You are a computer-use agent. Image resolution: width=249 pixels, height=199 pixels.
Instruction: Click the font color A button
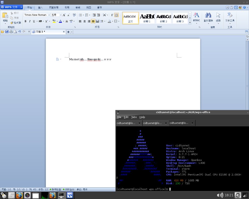[x=60, y=21]
